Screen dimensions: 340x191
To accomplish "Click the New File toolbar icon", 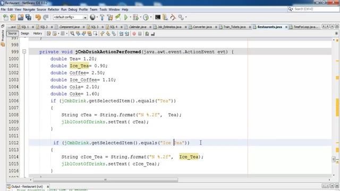I will (x=6, y=18).
